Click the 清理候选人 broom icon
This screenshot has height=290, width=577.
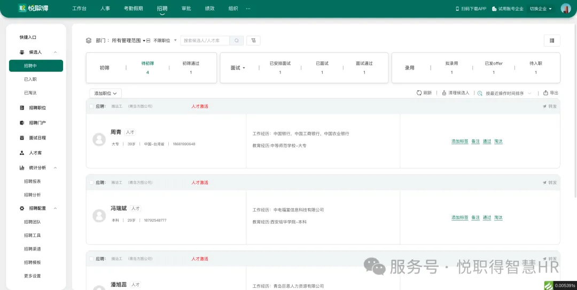pyautogui.click(x=444, y=93)
